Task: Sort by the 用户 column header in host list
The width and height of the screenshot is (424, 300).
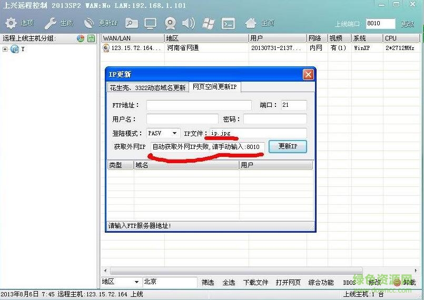Action: pos(278,38)
